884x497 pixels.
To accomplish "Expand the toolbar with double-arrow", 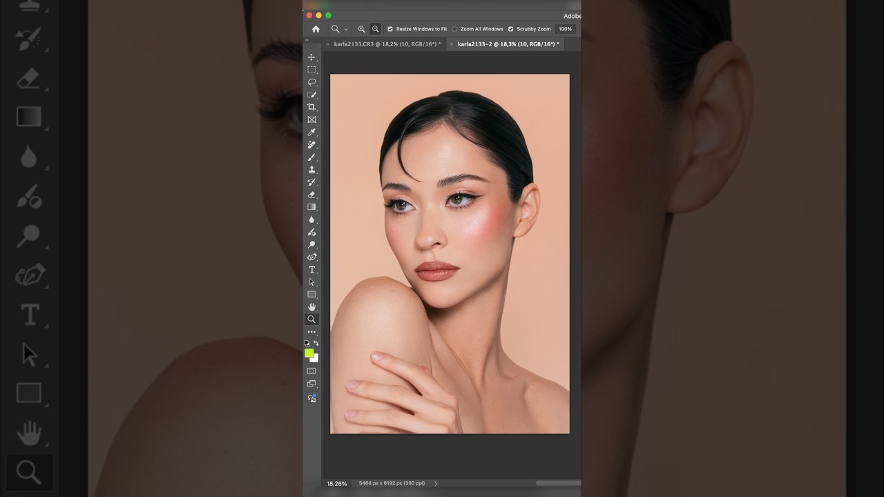I will tap(307, 40).
